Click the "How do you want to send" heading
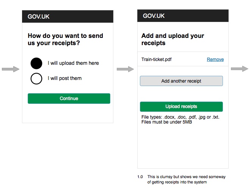Screen dimensions: 251x191 pos(65,39)
